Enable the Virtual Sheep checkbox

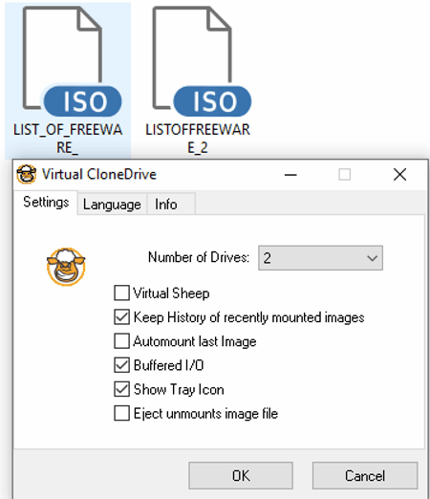click(121, 293)
